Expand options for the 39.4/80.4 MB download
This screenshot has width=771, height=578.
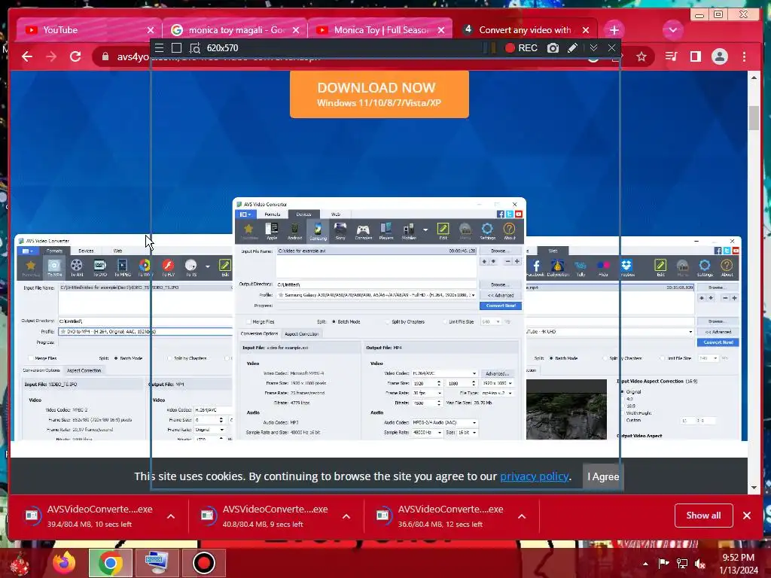tap(171, 516)
